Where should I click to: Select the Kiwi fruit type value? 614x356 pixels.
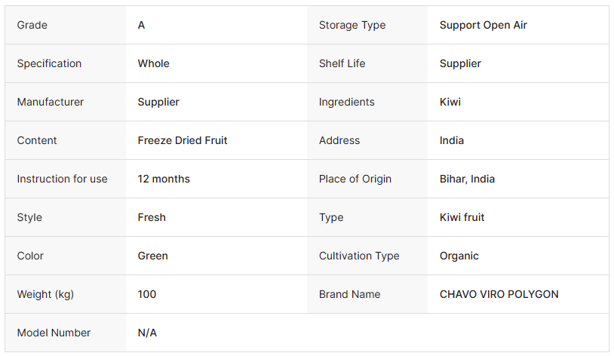[x=462, y=217]
